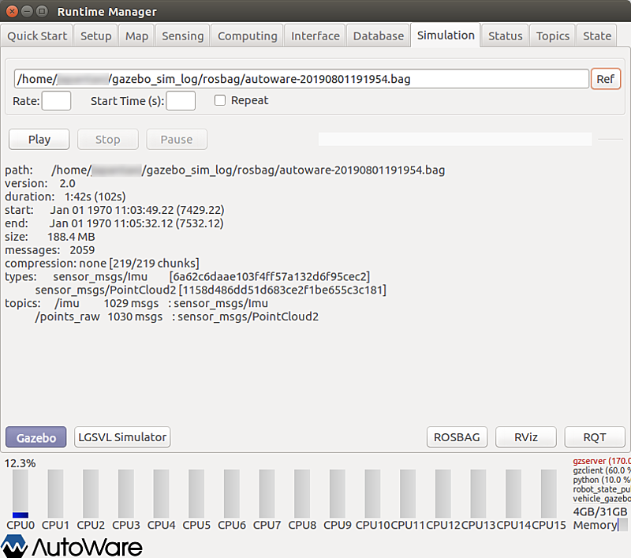Click the 'size: 188.4 MB' line
This screenshot has width=631, height=558.
[x=50, y=237]
